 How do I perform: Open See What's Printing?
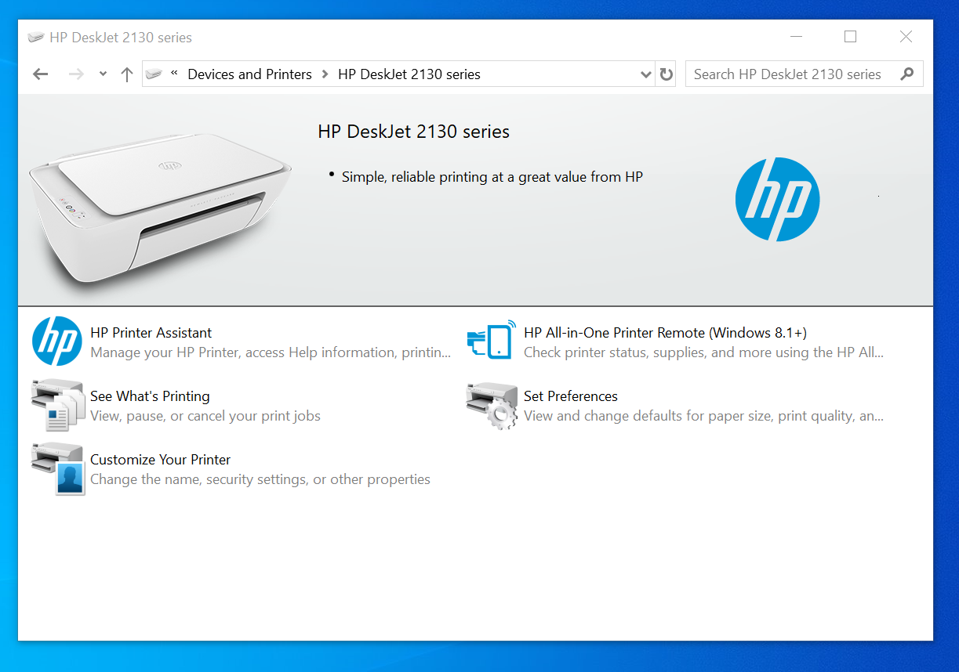(x=150, y=396)
